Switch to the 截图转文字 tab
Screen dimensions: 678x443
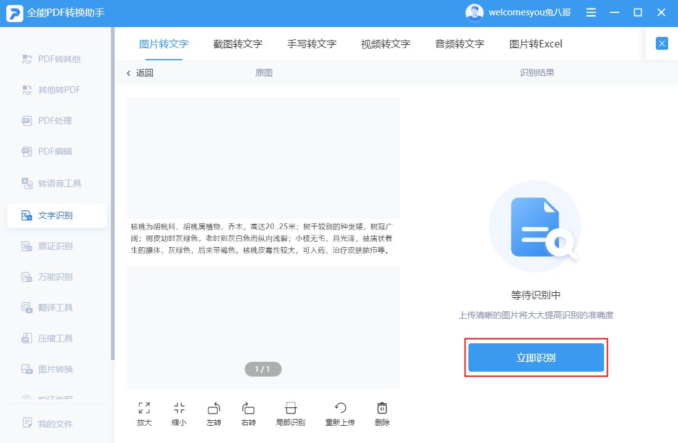pos(238,44)
